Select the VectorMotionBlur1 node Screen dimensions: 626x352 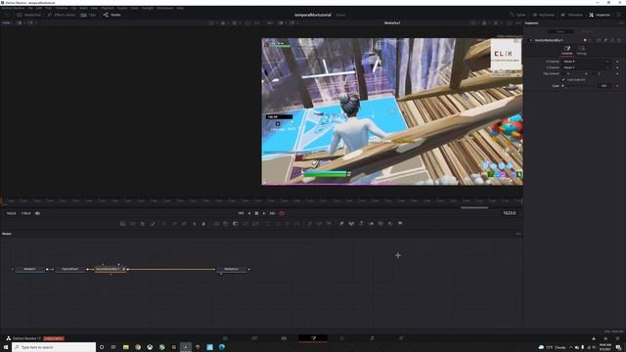[111, 270]
